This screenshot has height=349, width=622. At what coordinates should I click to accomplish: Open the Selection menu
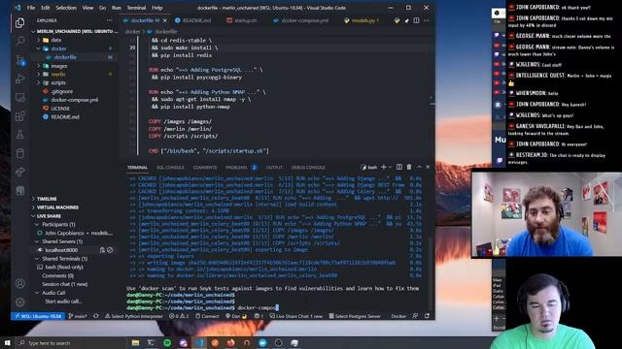pyautogui.click(x=66, y=8)
